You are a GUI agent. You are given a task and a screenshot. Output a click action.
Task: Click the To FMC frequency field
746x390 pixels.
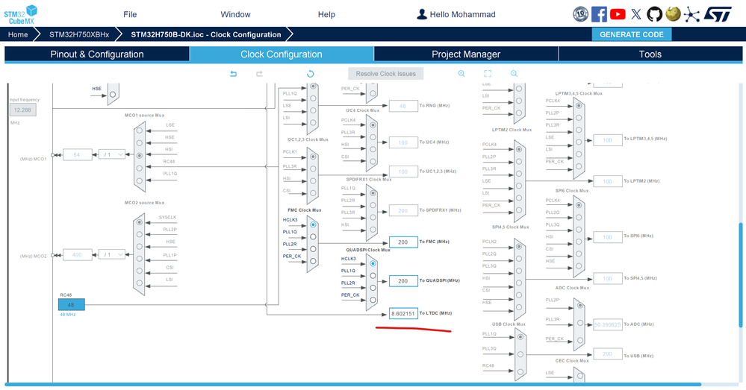403,242
